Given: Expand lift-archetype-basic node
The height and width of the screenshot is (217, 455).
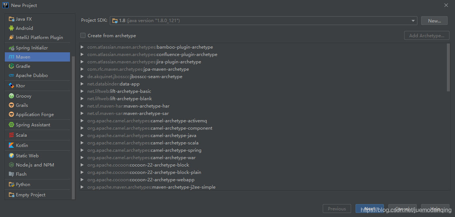Looking at the screenshot, I should (x=82, y=91).
